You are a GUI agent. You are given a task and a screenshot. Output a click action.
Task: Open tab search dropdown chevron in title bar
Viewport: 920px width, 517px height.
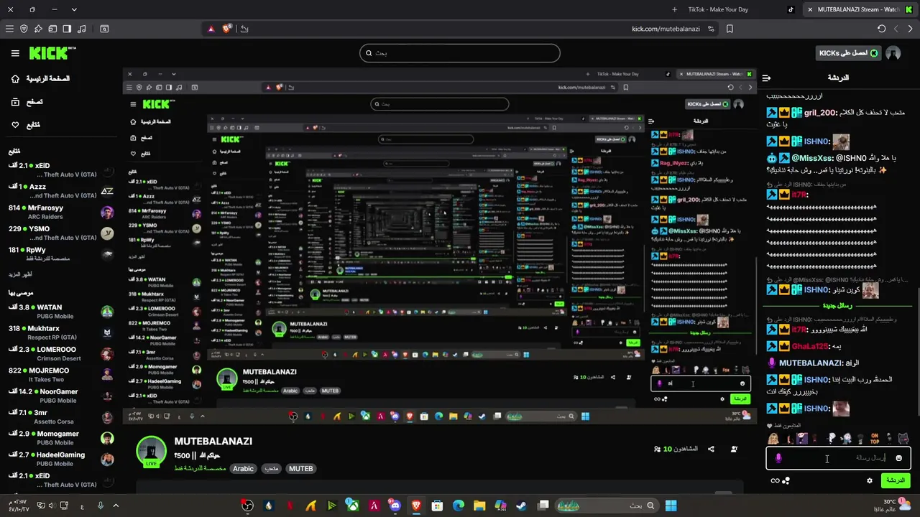pyautogui.click(x=74, y=9)
